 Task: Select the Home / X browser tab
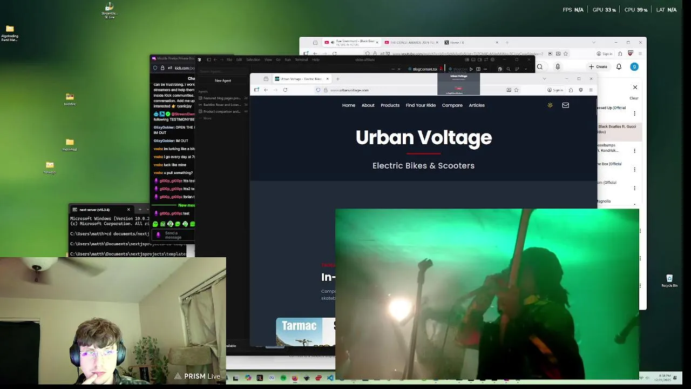pyautogui.click(x=471, y=42)
